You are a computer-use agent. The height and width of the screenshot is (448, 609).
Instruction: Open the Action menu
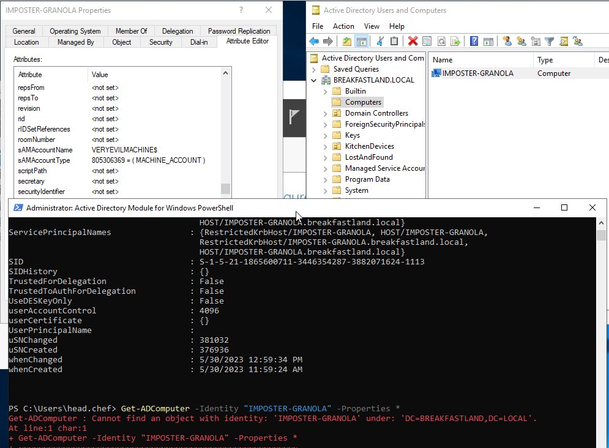coord(343,26)
